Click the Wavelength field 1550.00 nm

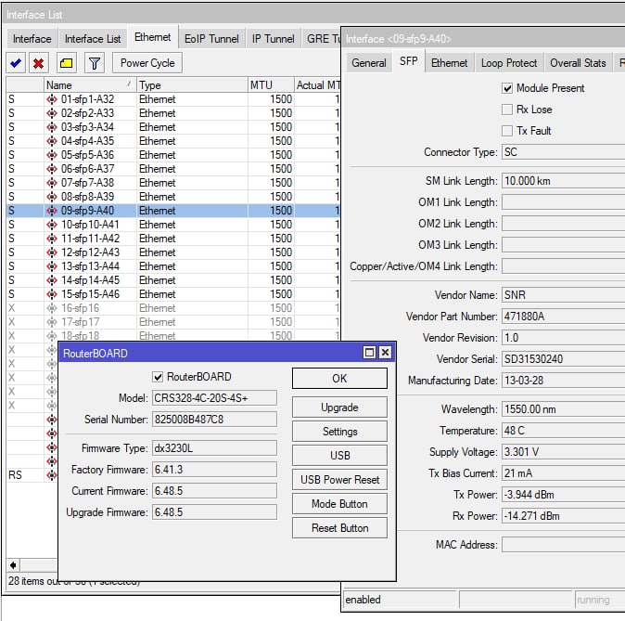click(563, 409)
